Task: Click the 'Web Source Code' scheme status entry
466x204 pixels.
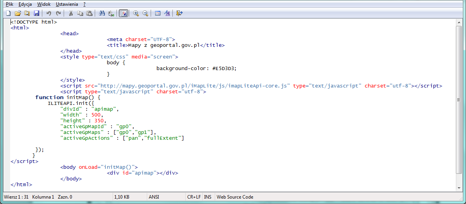Action: (235, 197)
